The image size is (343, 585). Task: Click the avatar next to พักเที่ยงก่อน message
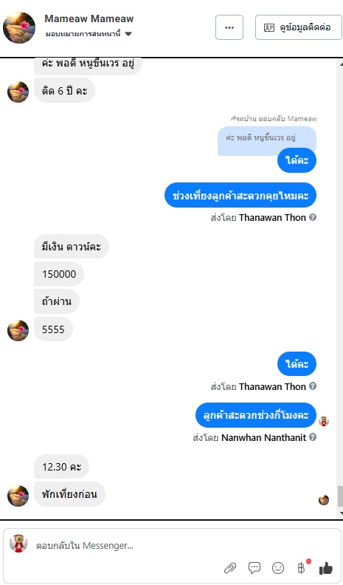click(18, 496)
